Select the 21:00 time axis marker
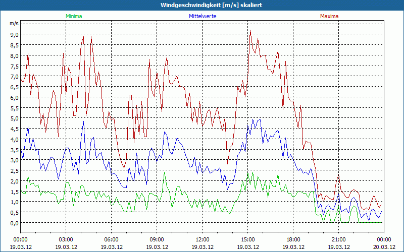 [338, 239]
